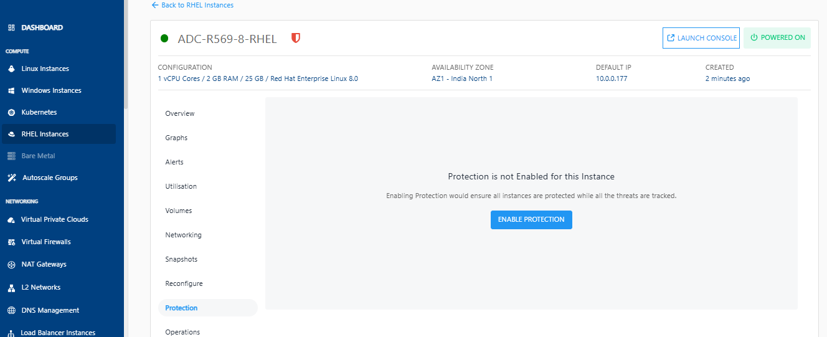Click the RHEL Instances red hat icon
Screen dimensions: 827x337
tap(11, 134)
